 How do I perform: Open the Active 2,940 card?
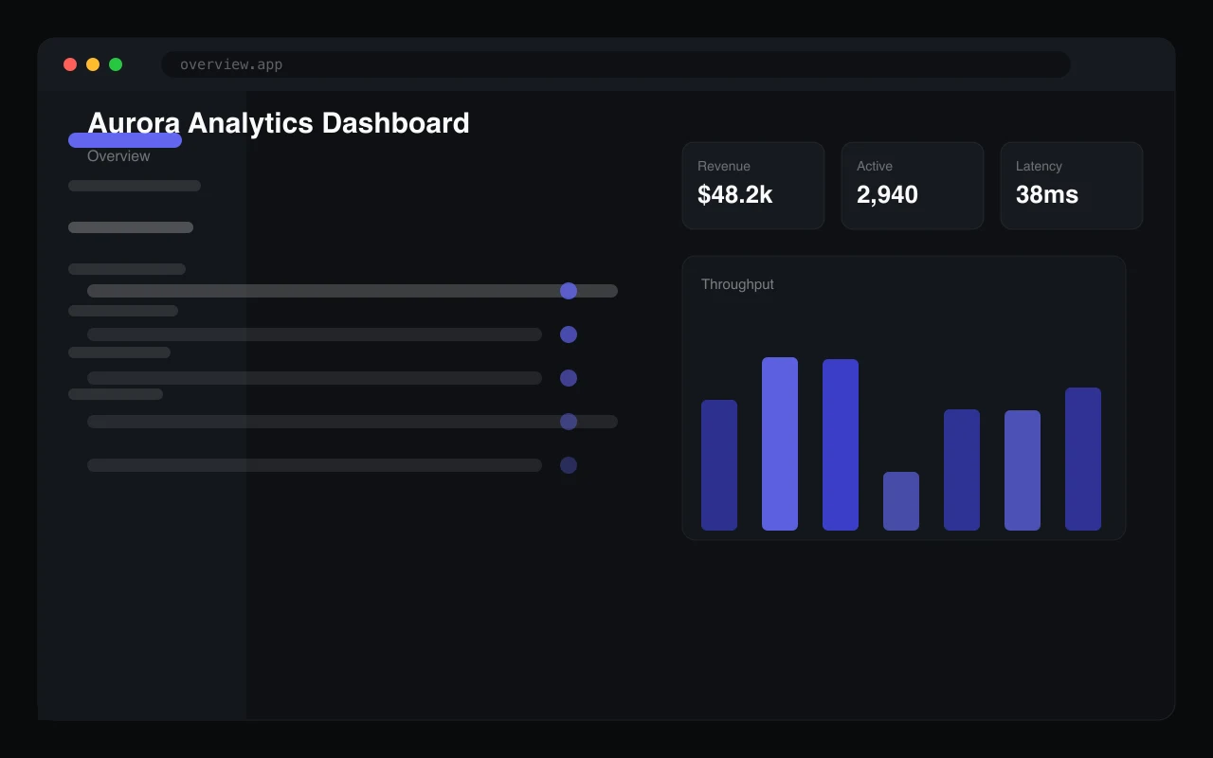pyautogui.click(x=913, y=186)
